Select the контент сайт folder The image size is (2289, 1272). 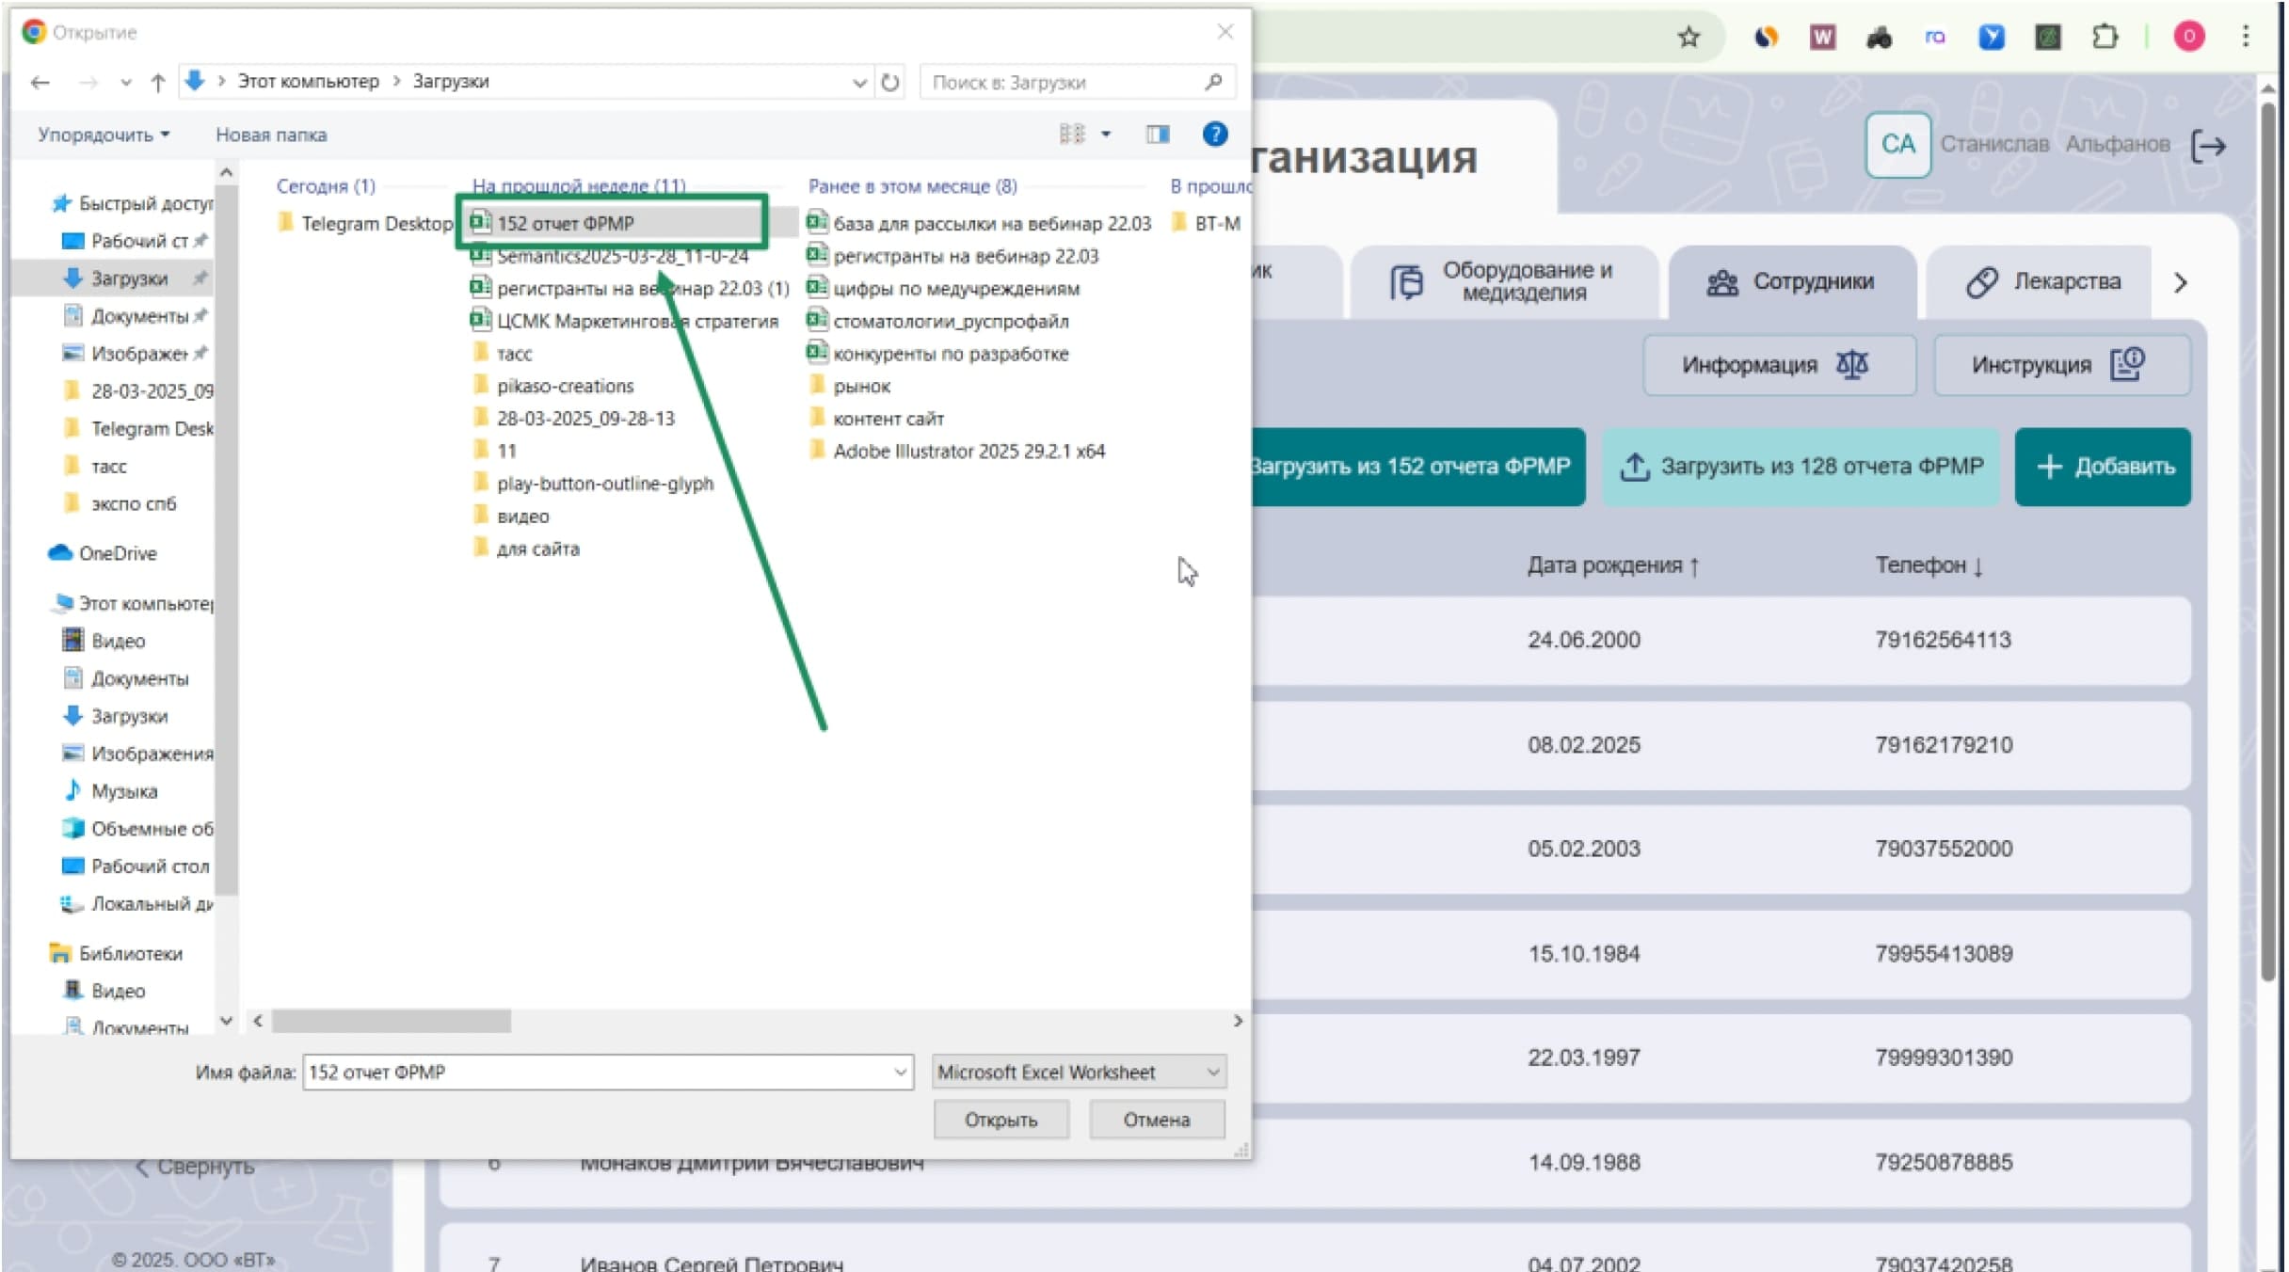coord(876,419)
